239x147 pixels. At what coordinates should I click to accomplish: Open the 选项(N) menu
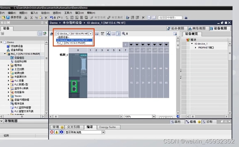click(57, 13)
